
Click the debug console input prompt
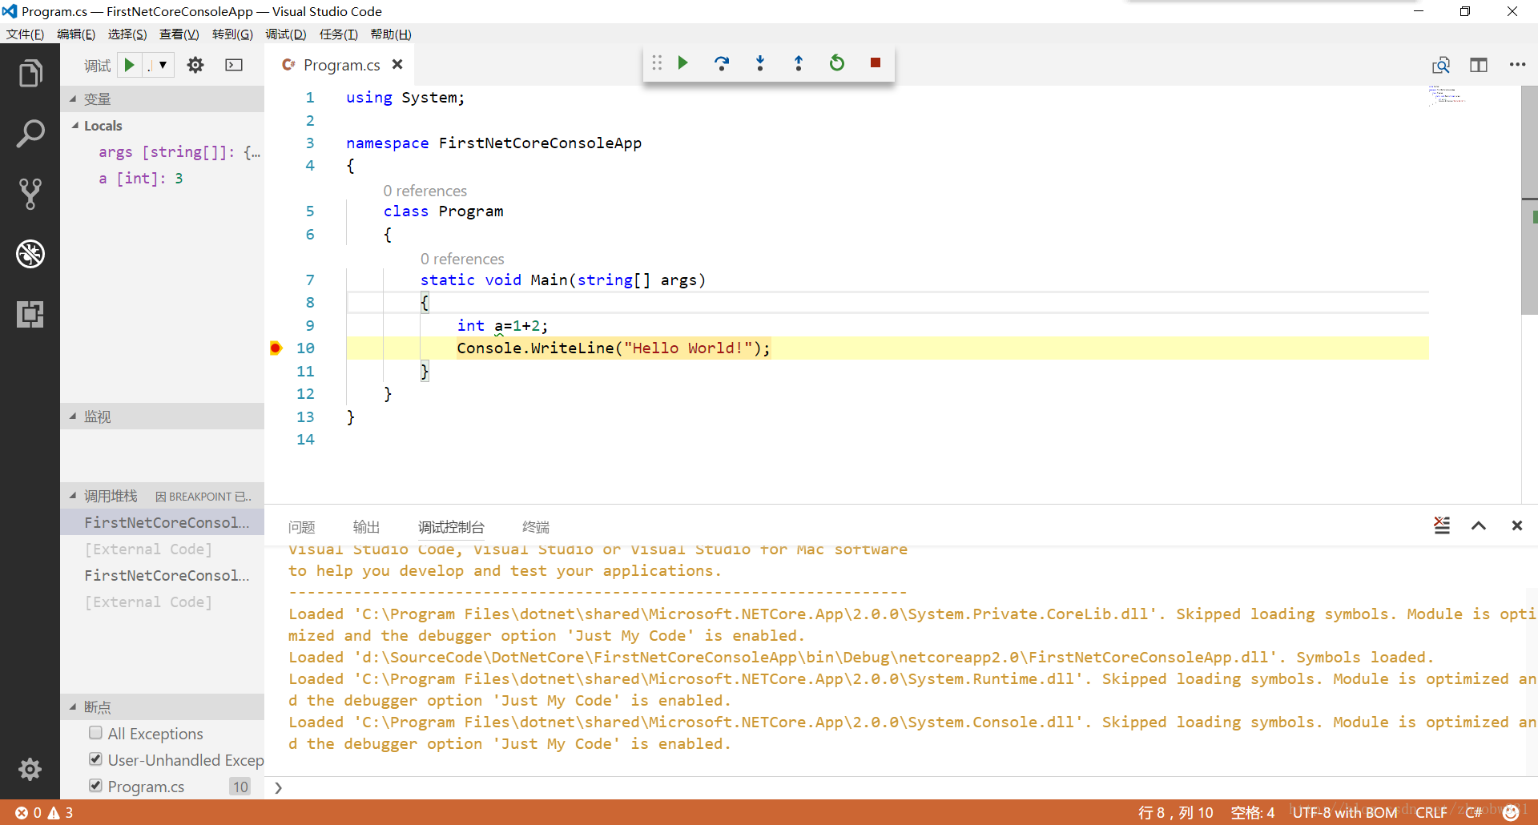click(901, 787)
